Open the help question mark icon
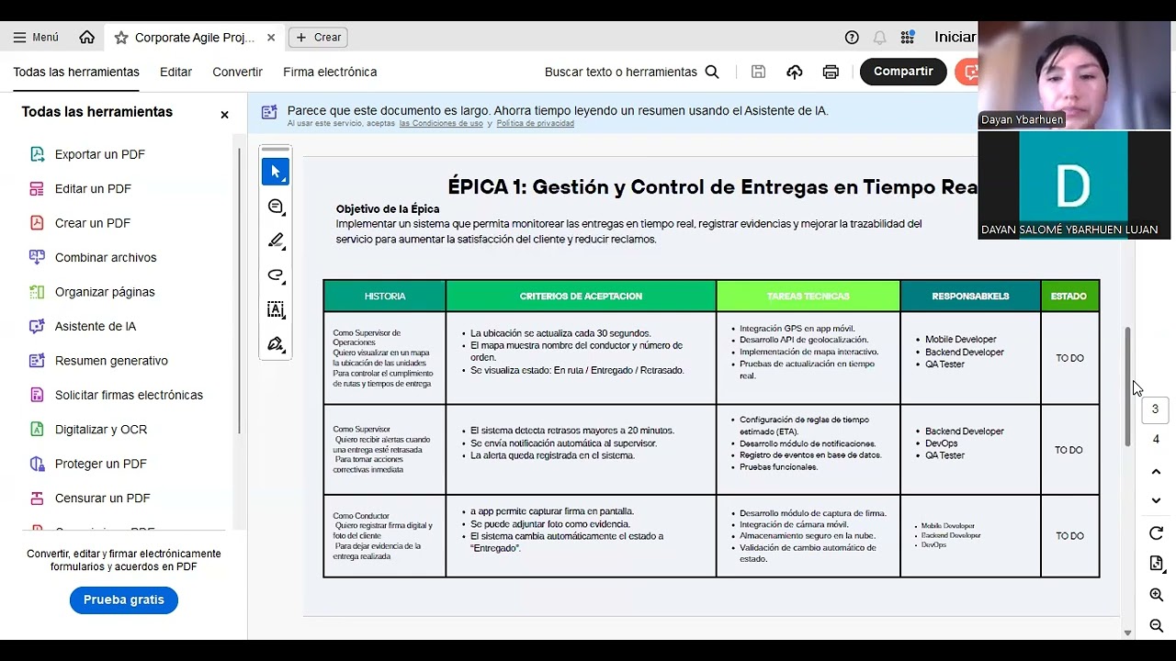Image resolution: width=1176 pixels, height=661 pixels. point(852,38)
